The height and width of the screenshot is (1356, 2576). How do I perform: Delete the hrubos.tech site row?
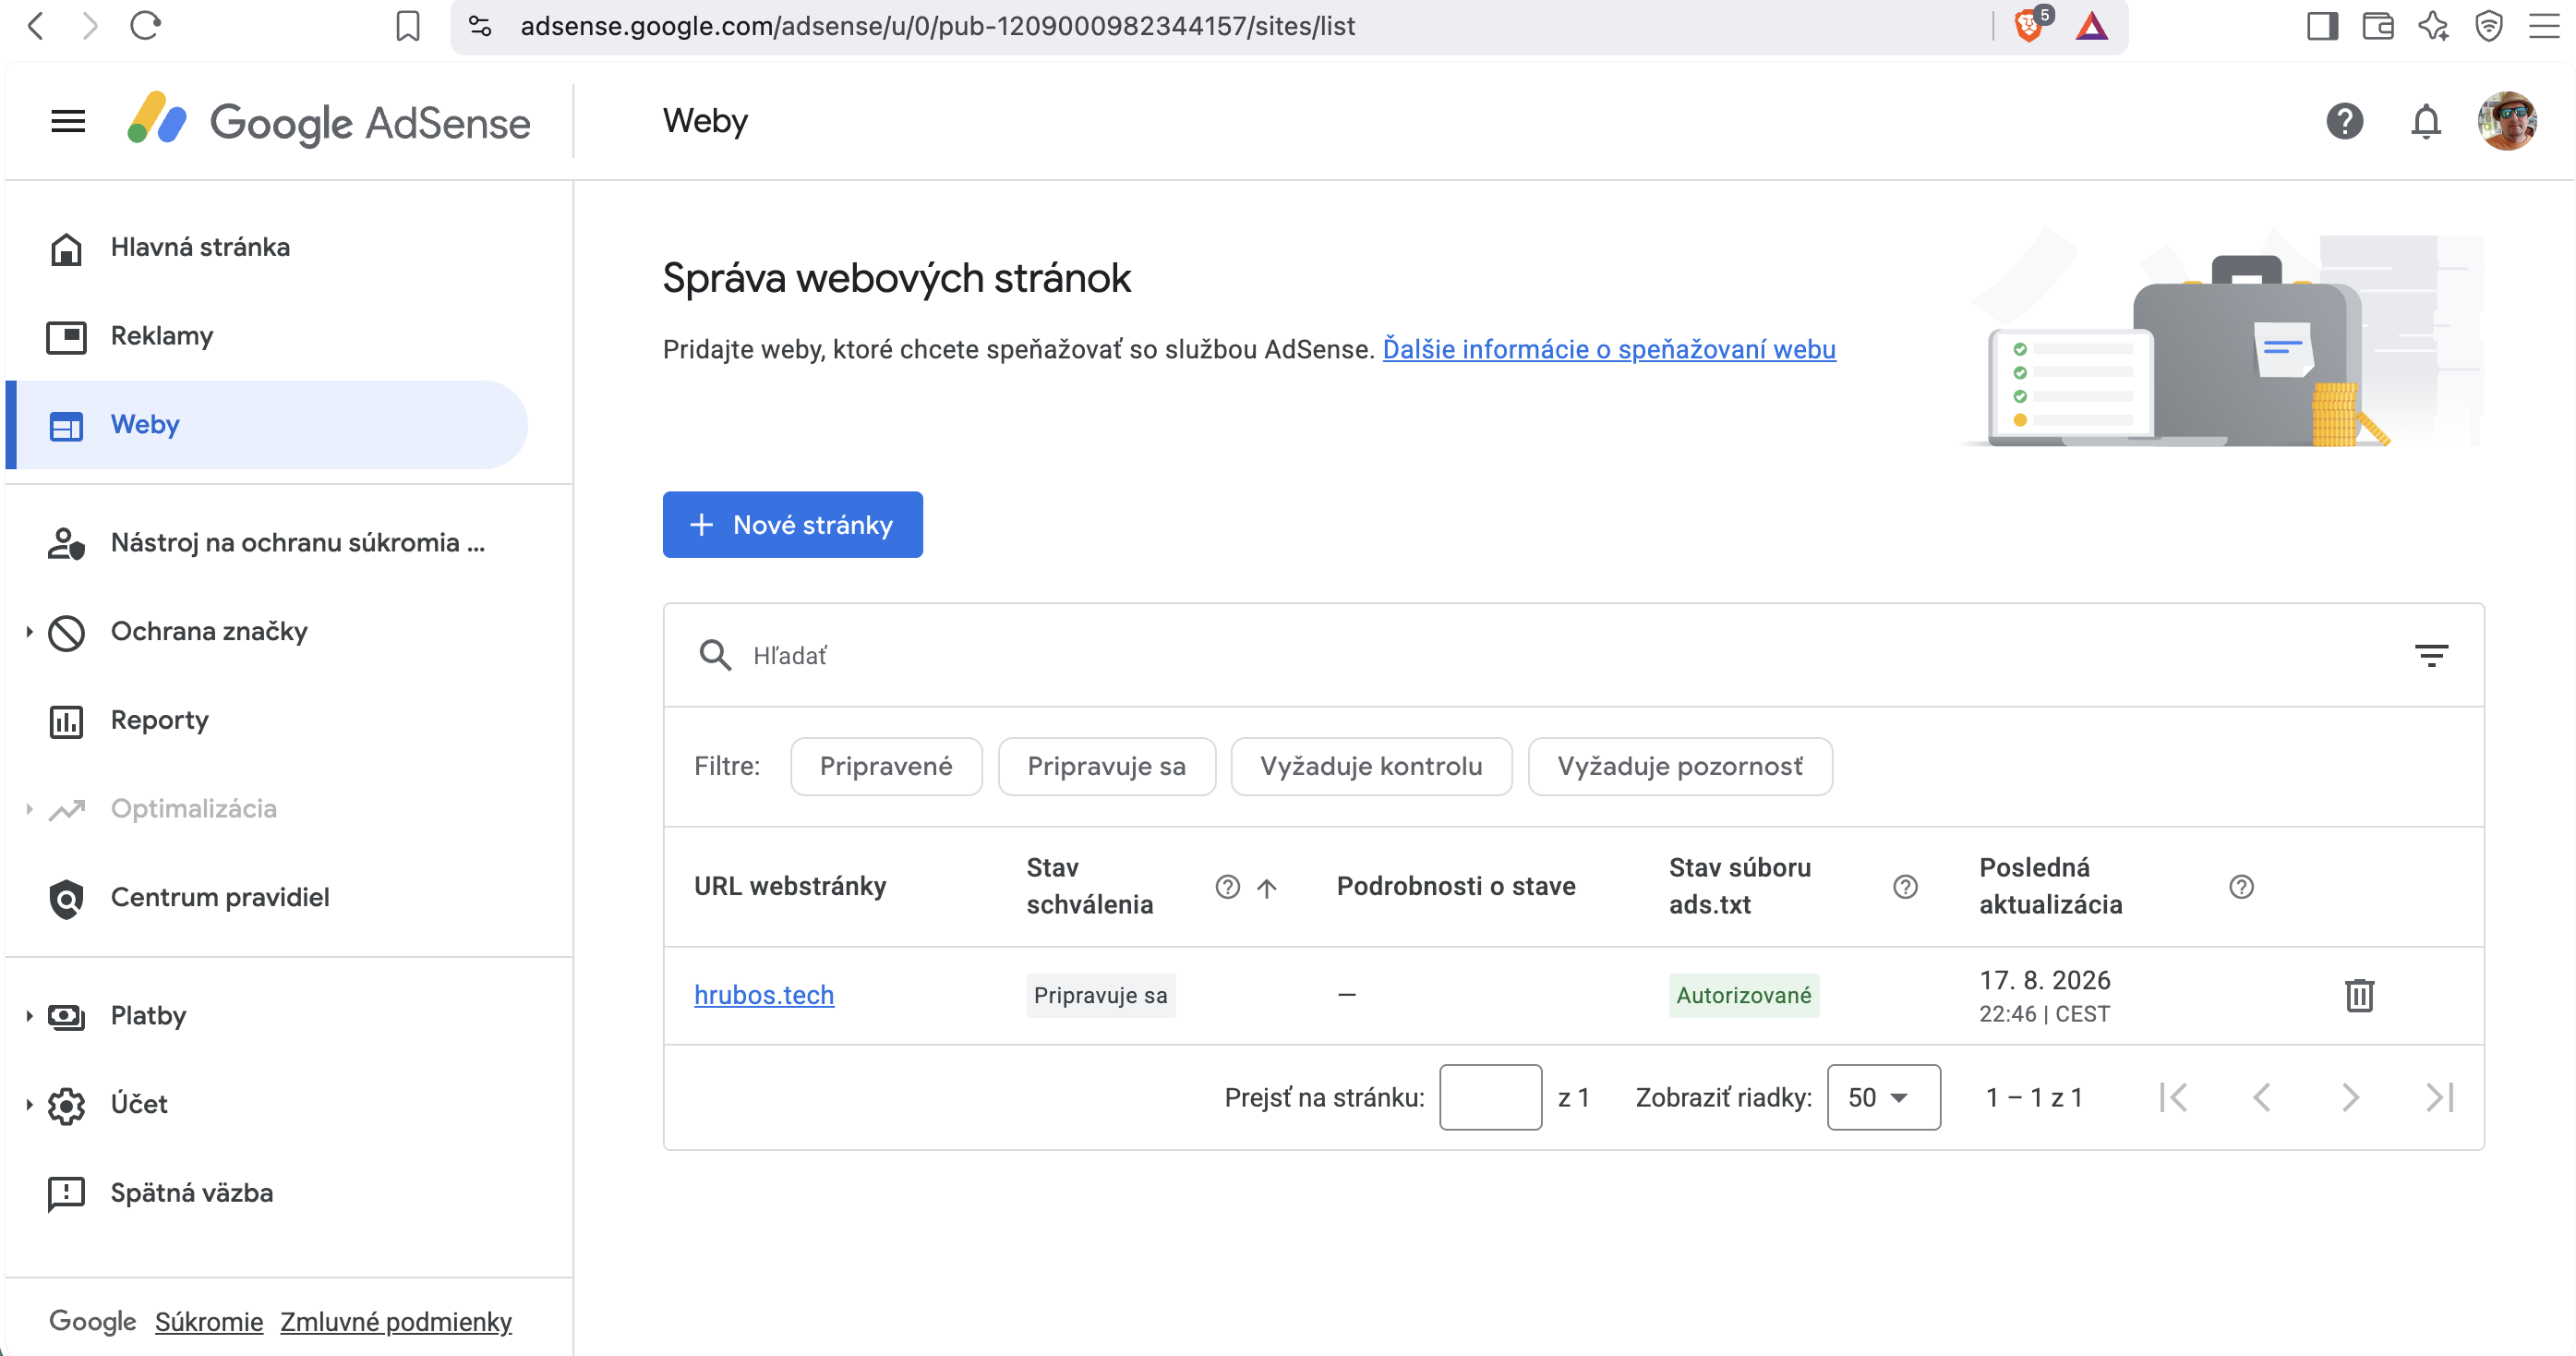[2359, 995]
